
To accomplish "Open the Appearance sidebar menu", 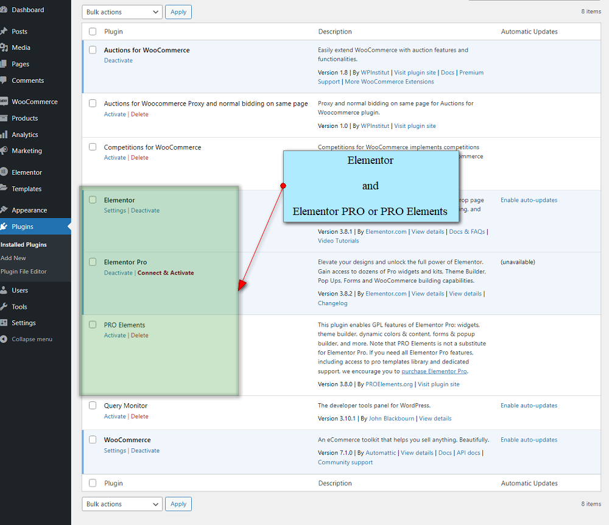I will pyautogui.click(x=29, y=210).
